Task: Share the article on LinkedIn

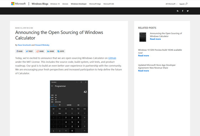Action: point(50,51)
